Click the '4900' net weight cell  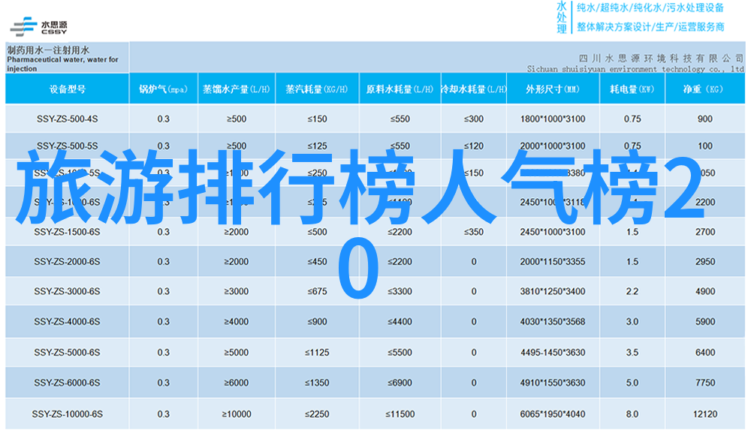[705, 291]
